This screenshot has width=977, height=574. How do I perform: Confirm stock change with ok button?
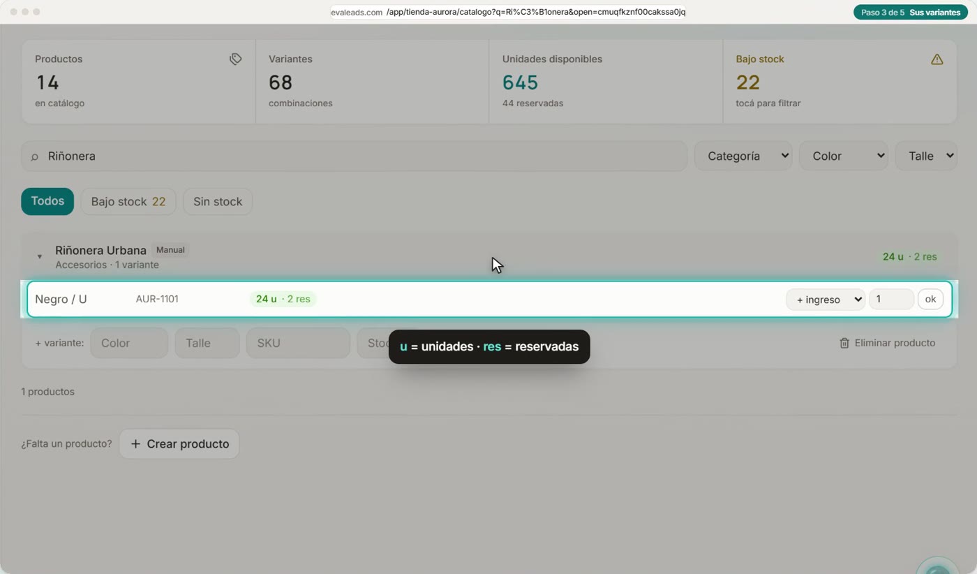point(930,299)
